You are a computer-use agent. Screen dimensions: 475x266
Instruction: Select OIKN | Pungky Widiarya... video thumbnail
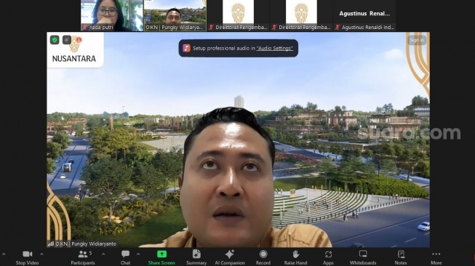[x=175, y=15]
